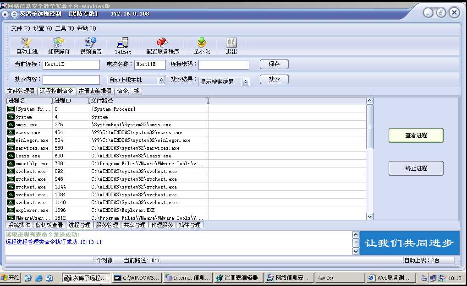Click the 当前连接 input field
Viewport: 467px width, 286px height.
[x=71, y=65]
